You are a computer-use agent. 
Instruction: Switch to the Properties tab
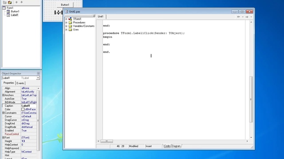click(x=9, y=83)
